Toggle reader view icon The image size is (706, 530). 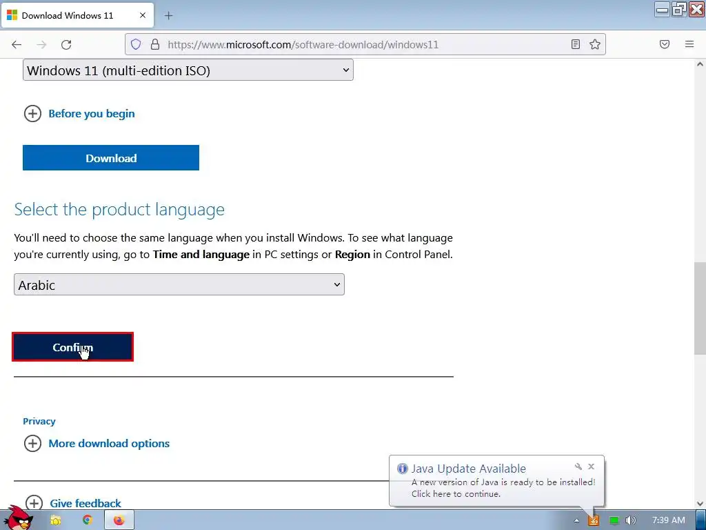[x=576, y=44]
